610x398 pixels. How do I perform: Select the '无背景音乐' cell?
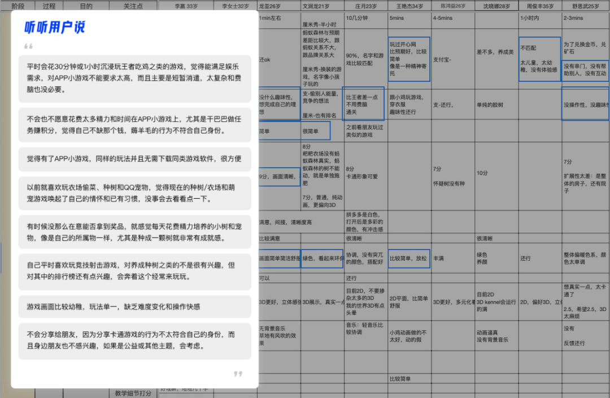pyautogui.click(x=280, y=336)
